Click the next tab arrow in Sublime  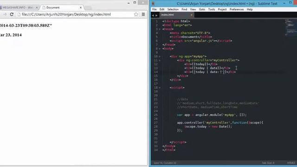(156, 15)
